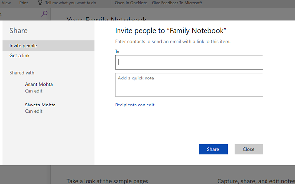Open permission for Anant Mohta Can edit
This screenshot has height=184, width=295.
pyautogui.click(x=33, y=91)
